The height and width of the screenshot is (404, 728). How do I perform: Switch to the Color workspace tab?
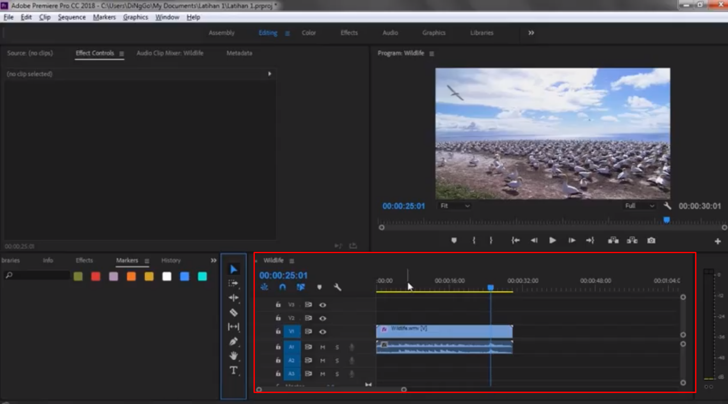pos(308,33)
